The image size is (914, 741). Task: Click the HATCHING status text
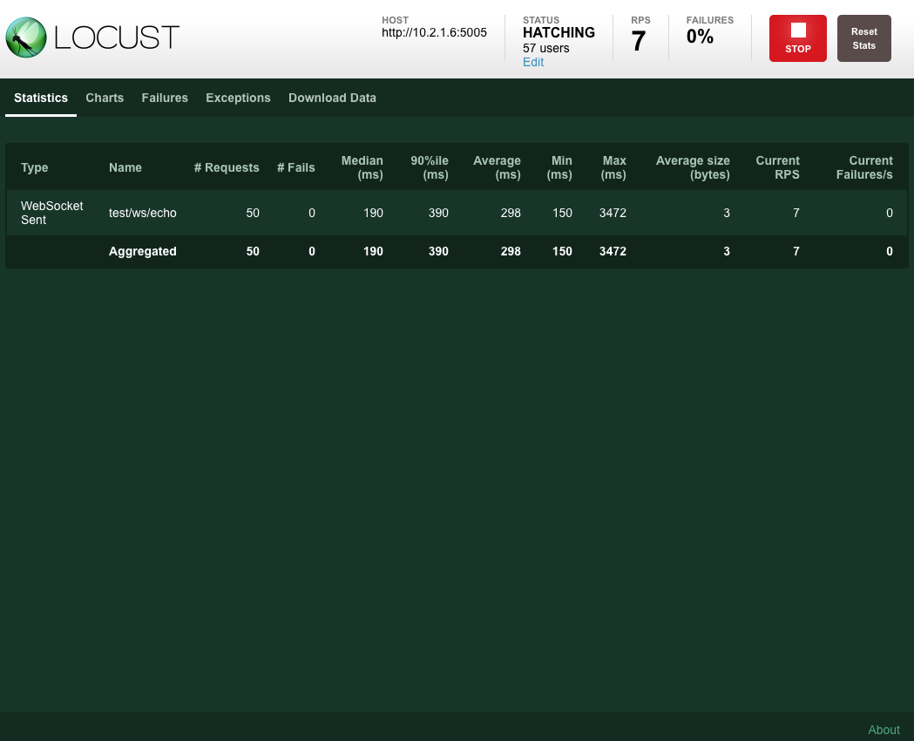tap(559, 32)
